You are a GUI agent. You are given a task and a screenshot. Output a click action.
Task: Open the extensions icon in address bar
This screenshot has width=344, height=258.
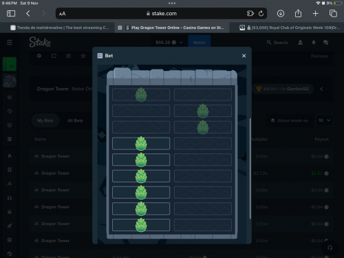tap(250, 14)
